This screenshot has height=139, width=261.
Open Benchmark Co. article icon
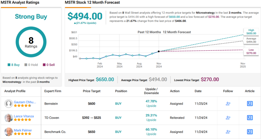click(250, 132)
